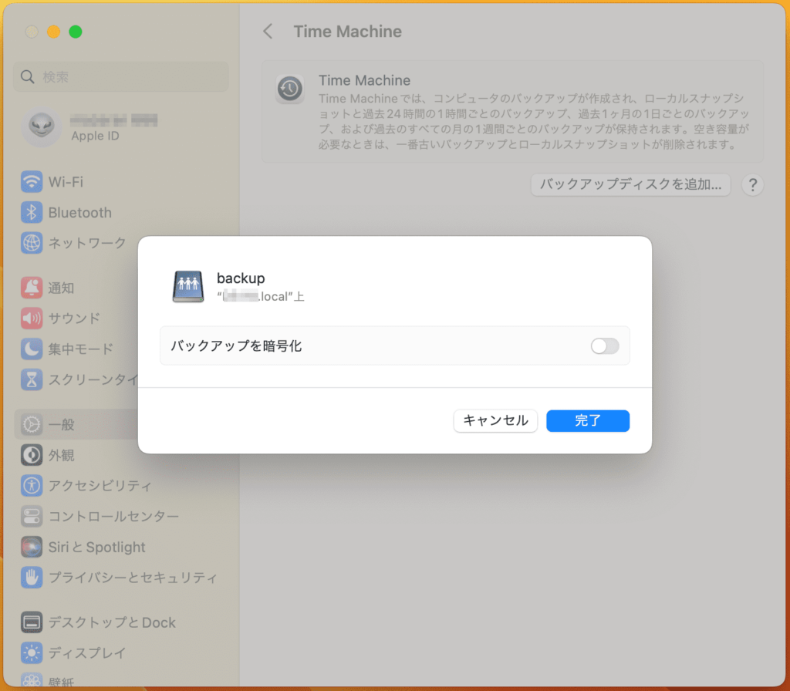Screen dimensions: 790x691
Task: Toggle バックアップを暗号化 switch
Action: tap(605, 346)
